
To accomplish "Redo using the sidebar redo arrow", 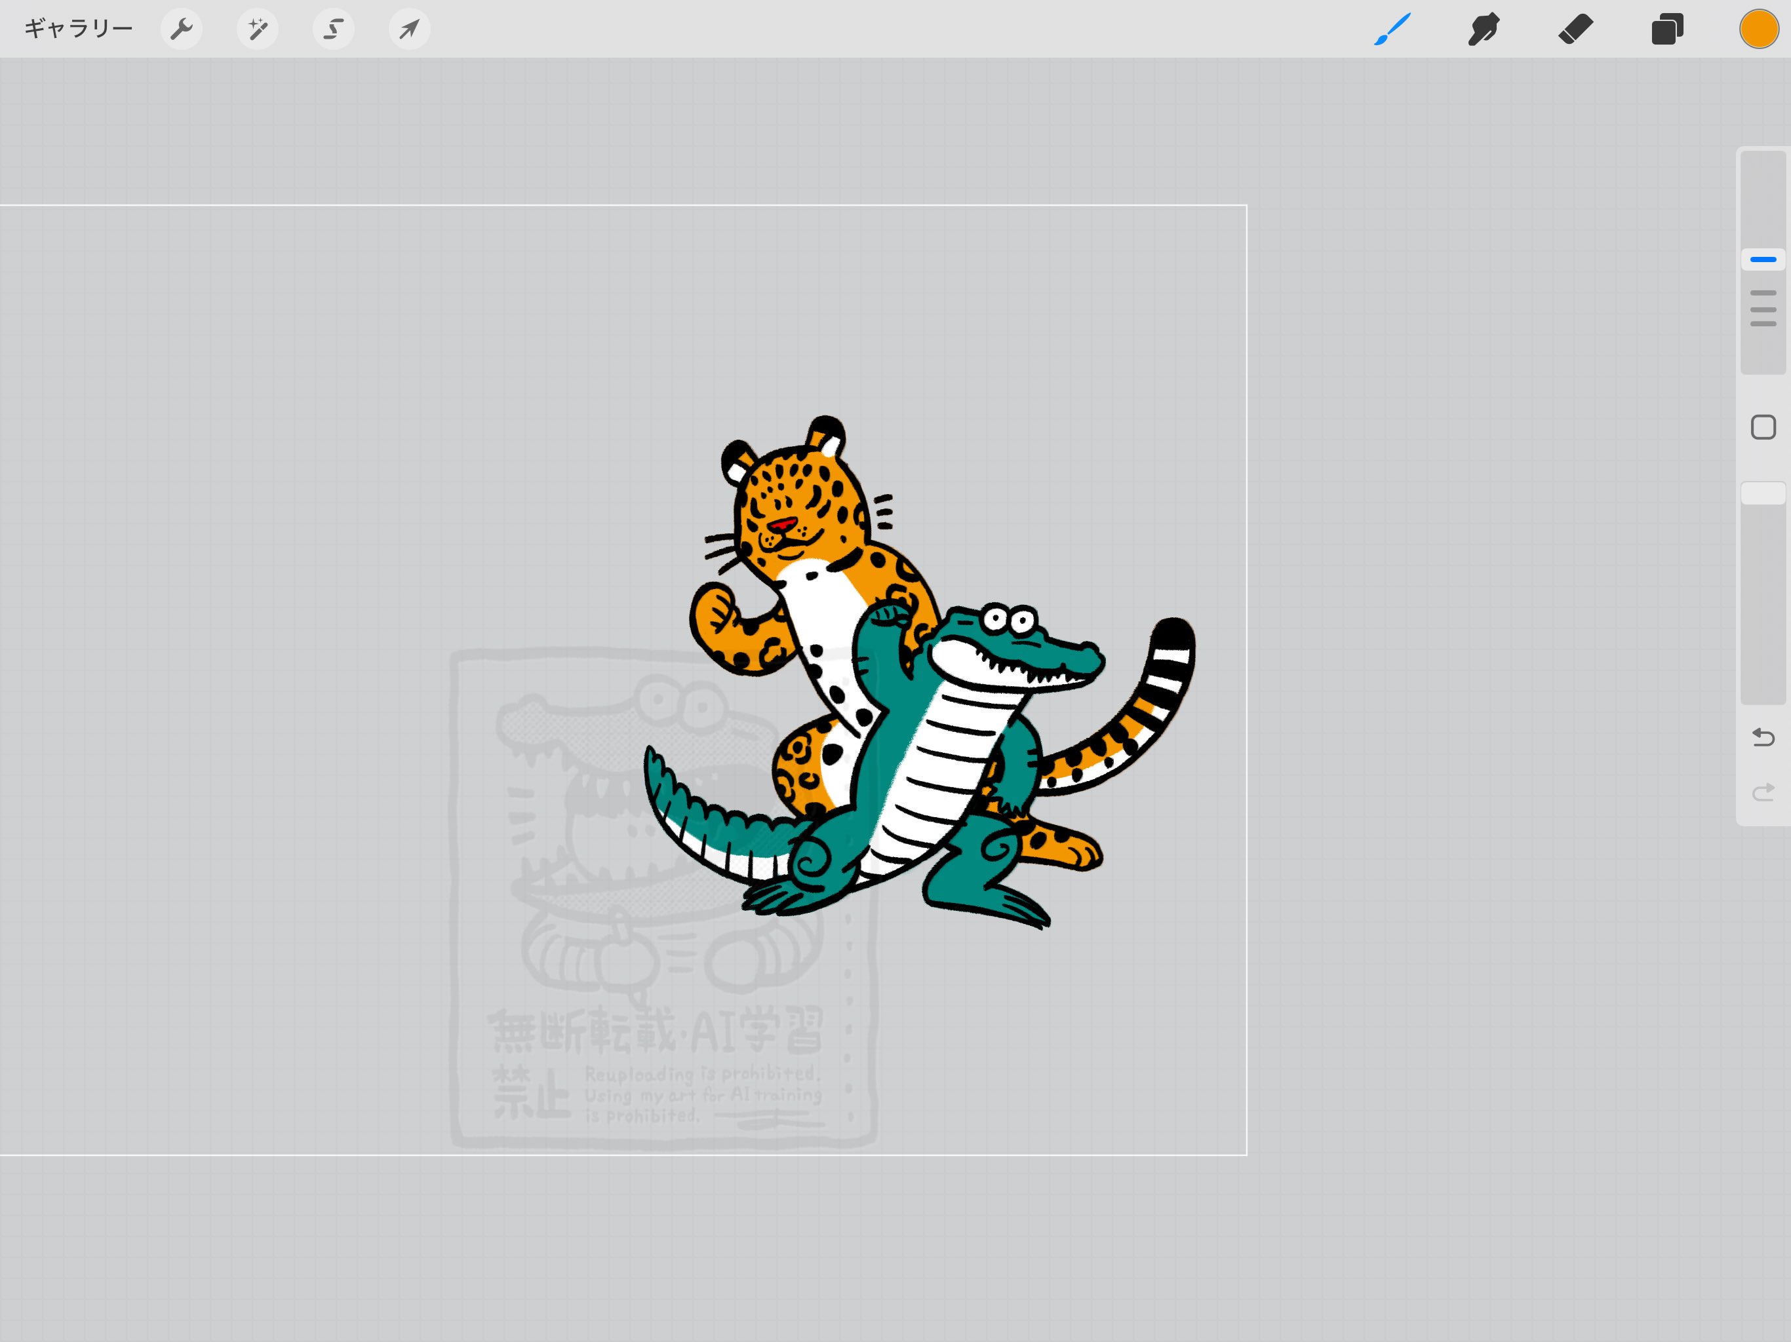I will (x=1763, y=792).
